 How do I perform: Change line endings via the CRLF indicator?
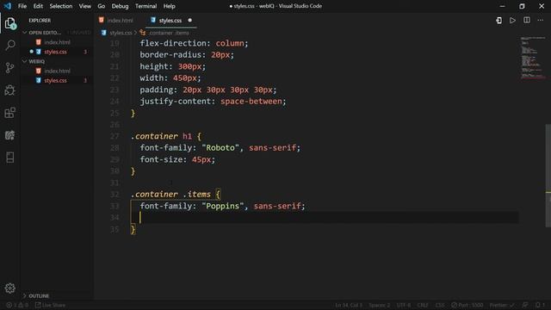coord(423,305)
